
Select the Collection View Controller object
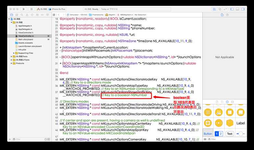click(208, 112)
